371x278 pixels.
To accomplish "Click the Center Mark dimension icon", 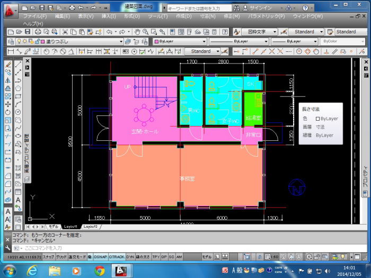I will (x=134, y=51).
